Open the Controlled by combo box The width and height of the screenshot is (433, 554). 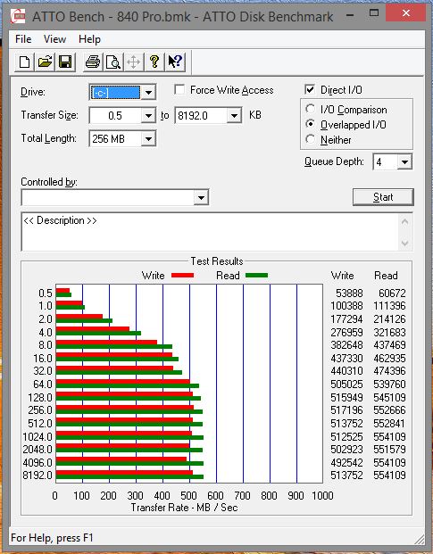coord(115,197)
